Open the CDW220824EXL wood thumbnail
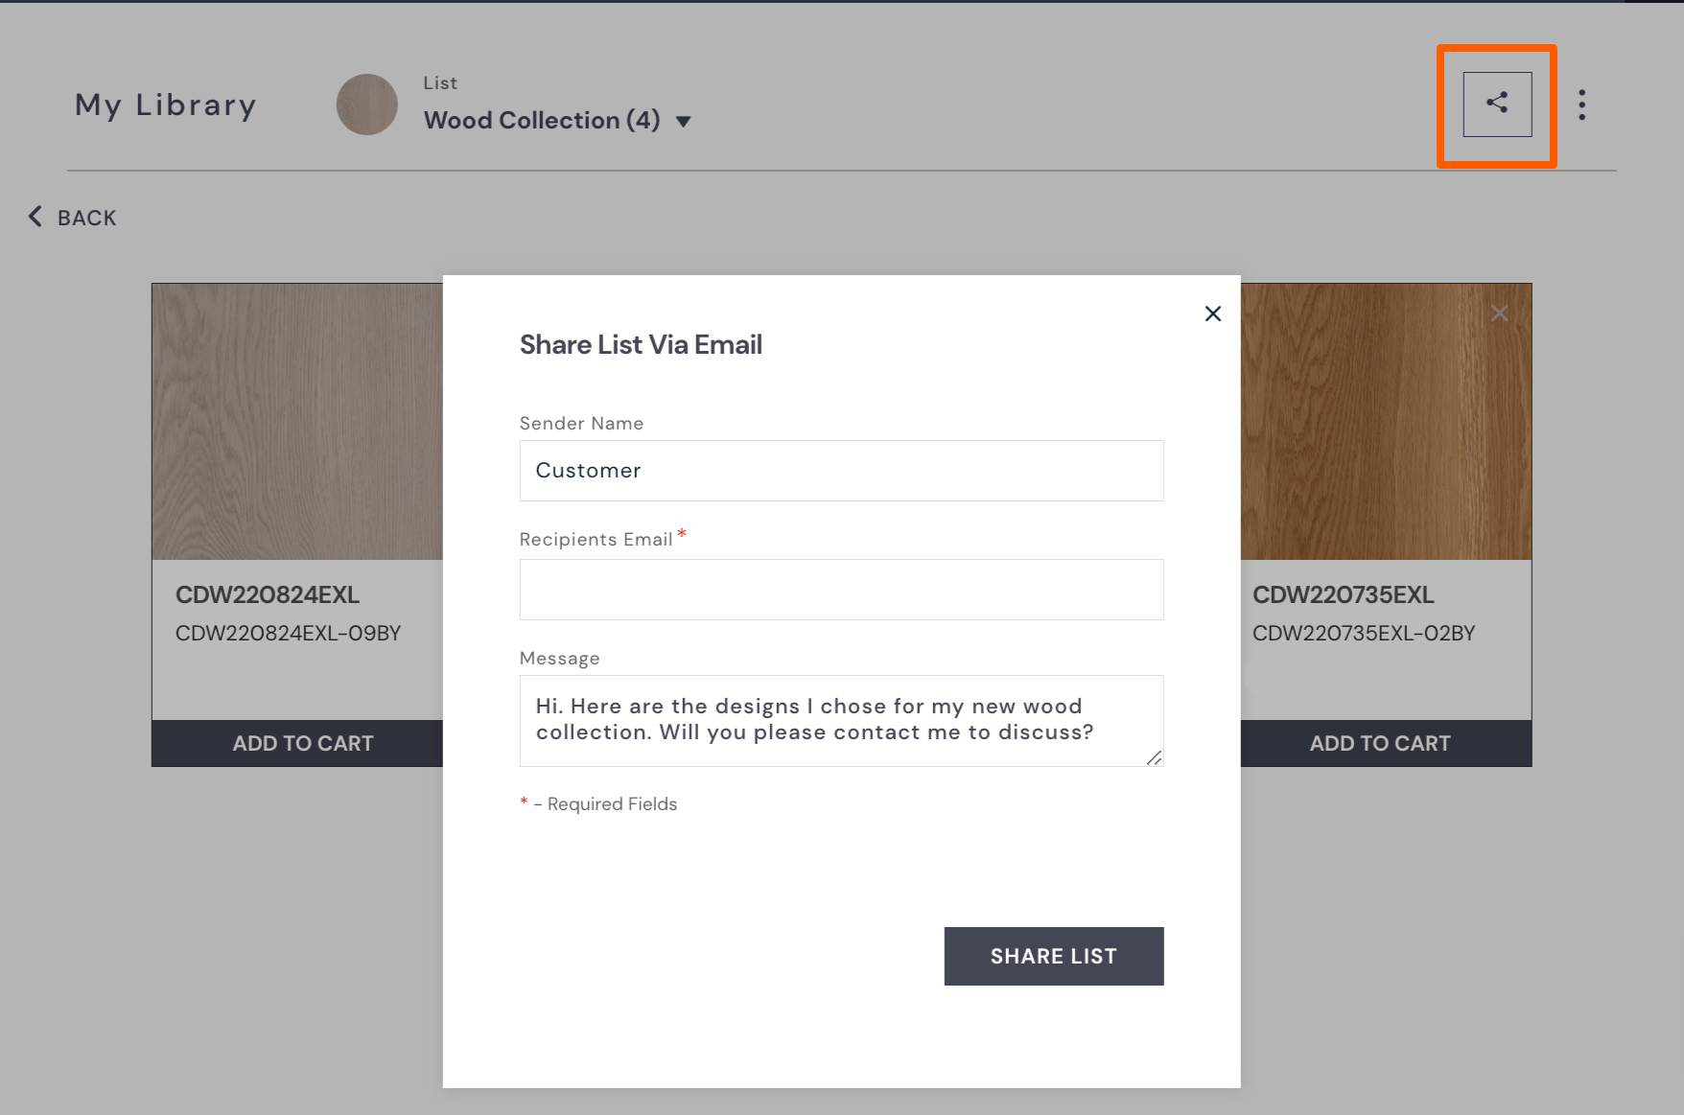The height and width of the screenshot is (1115, 1684). pyautogui.click(x=297, y=421)
